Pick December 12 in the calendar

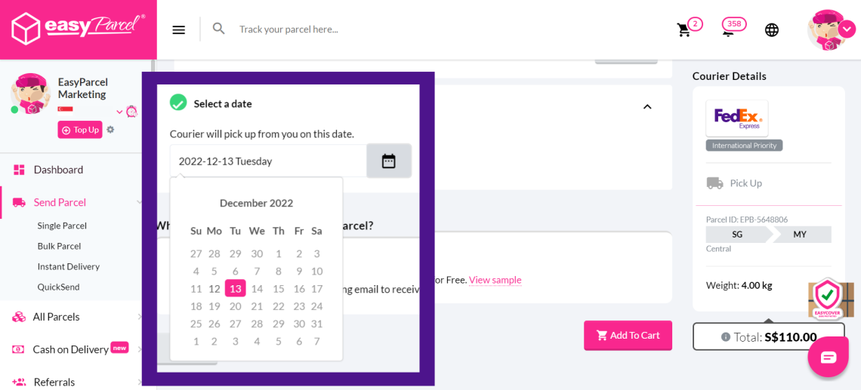coord(214,288)
